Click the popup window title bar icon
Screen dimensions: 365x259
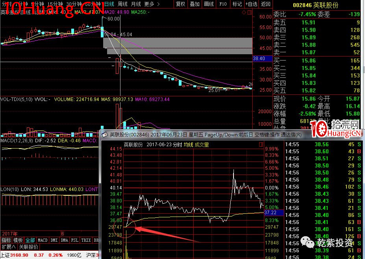(105, 134)
